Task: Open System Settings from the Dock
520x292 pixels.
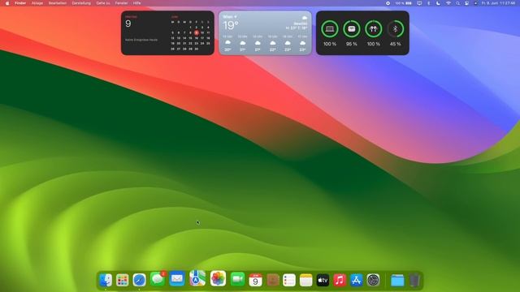Action: tap(373, 280)
